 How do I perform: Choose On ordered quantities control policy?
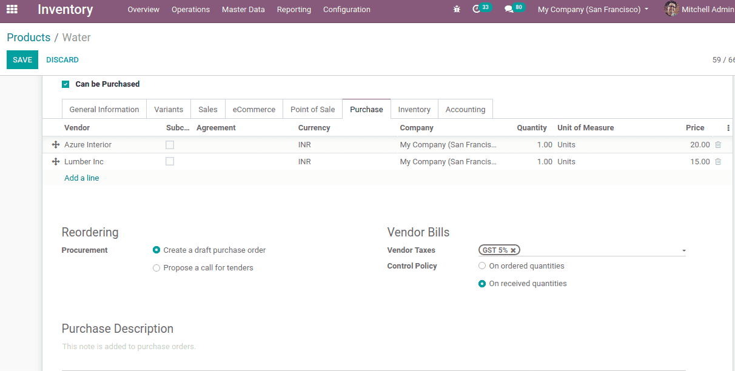(x=482, y=266)
